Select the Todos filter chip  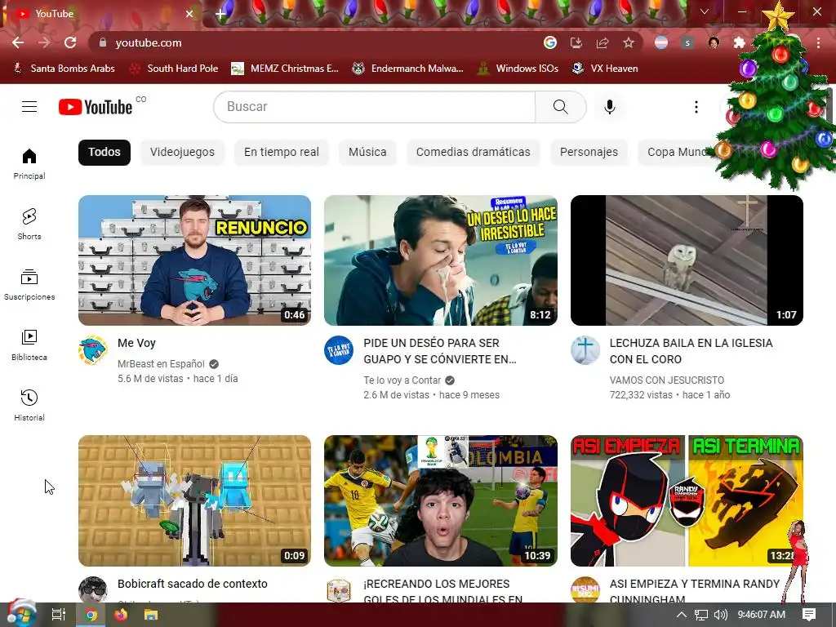pos(104,152)
